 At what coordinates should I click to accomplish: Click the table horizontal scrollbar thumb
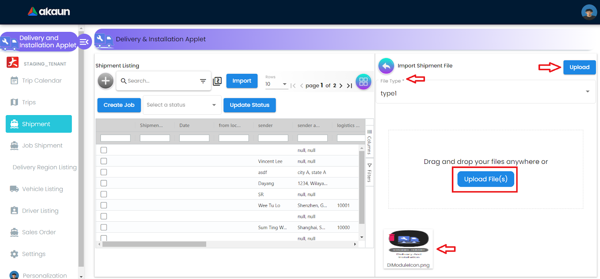[x=154, y=244]
